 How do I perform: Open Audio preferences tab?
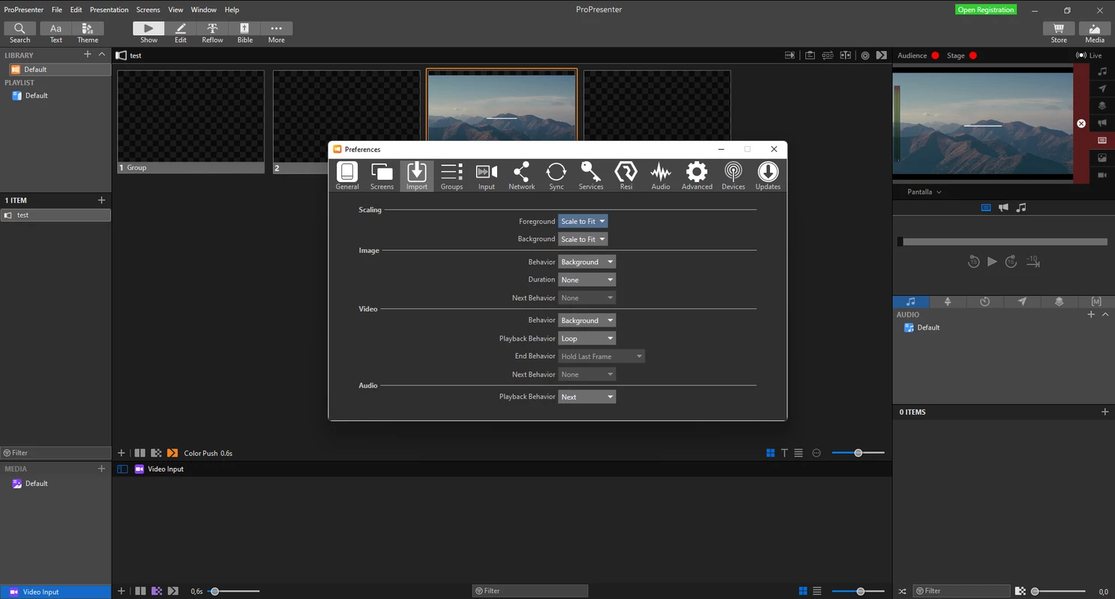coord(661,176)
